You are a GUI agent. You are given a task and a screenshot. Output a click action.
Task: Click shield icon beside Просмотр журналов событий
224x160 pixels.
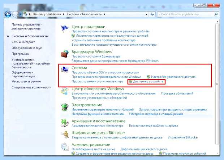(160, 154)
